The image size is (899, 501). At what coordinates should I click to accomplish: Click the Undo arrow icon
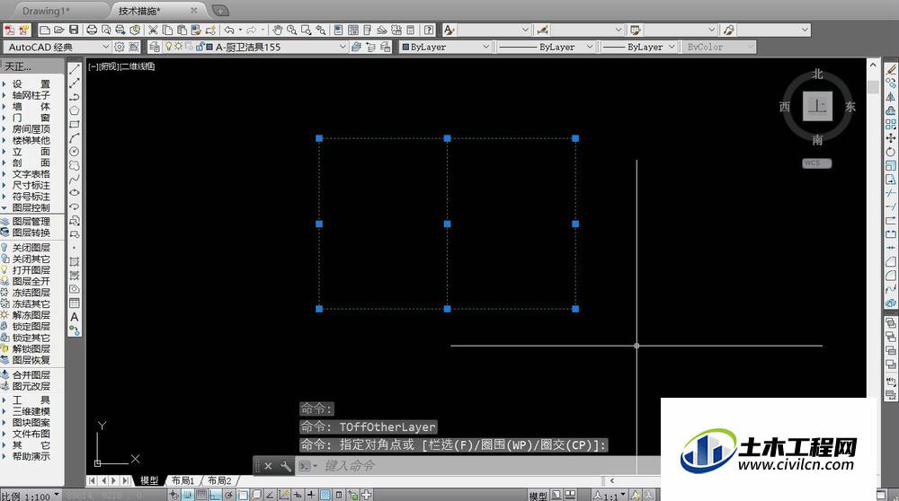tap(229, 30)
